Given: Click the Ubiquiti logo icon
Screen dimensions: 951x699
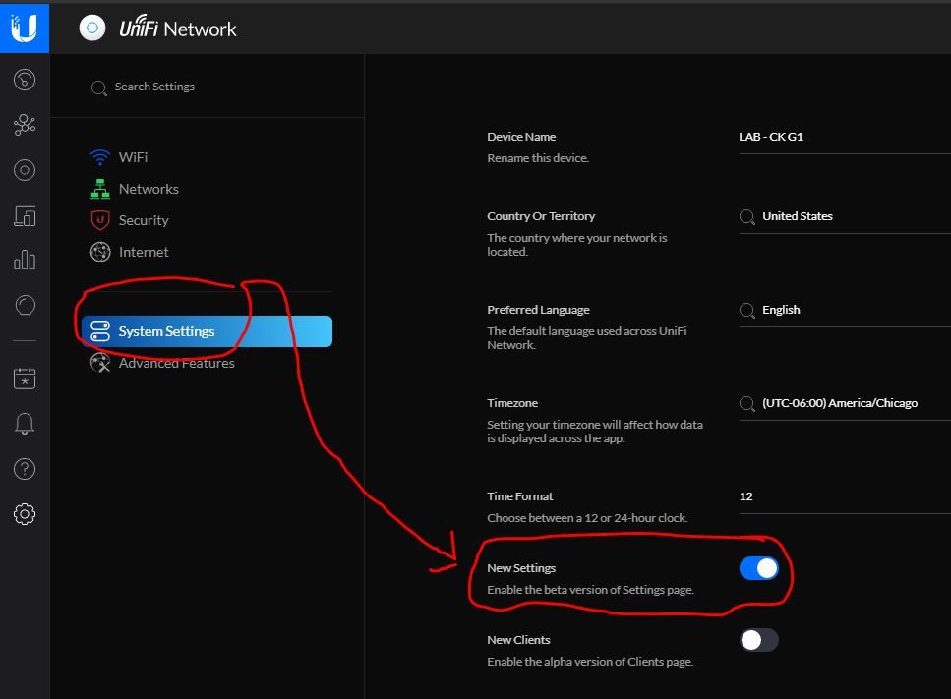Looking at the screenshot, I should [24, 28].
